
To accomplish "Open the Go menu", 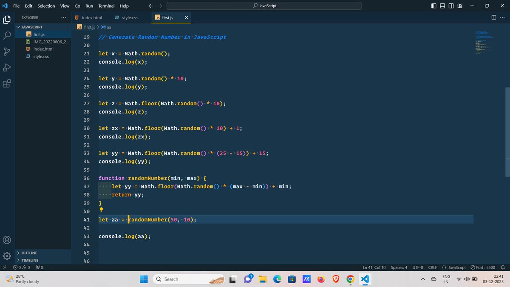I will pyautogui.click(x=77, y=6).
